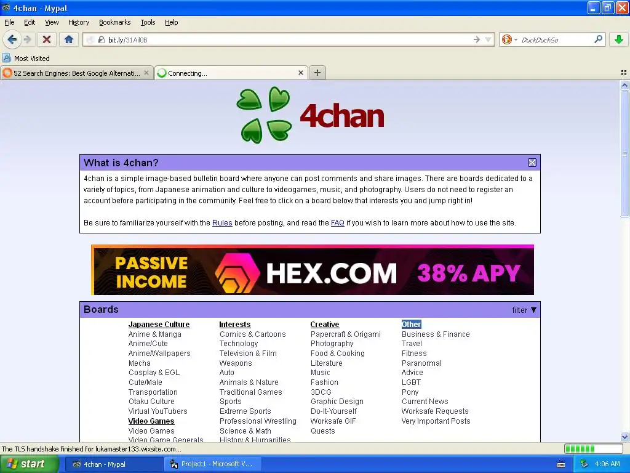Viewport: 630px width, 473px height.
Task: Click the page loading progress bar
Action: [x=594, y=449]
